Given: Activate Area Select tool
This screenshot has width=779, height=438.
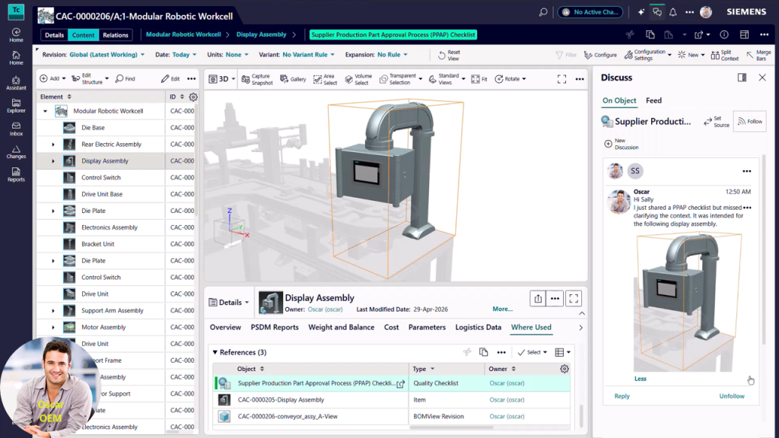Looking at the screenshot, I should 326,79.
